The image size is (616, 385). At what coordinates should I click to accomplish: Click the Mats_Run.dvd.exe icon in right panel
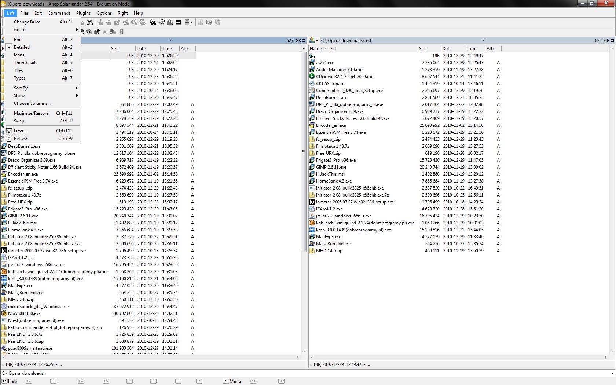pos(312,244)
